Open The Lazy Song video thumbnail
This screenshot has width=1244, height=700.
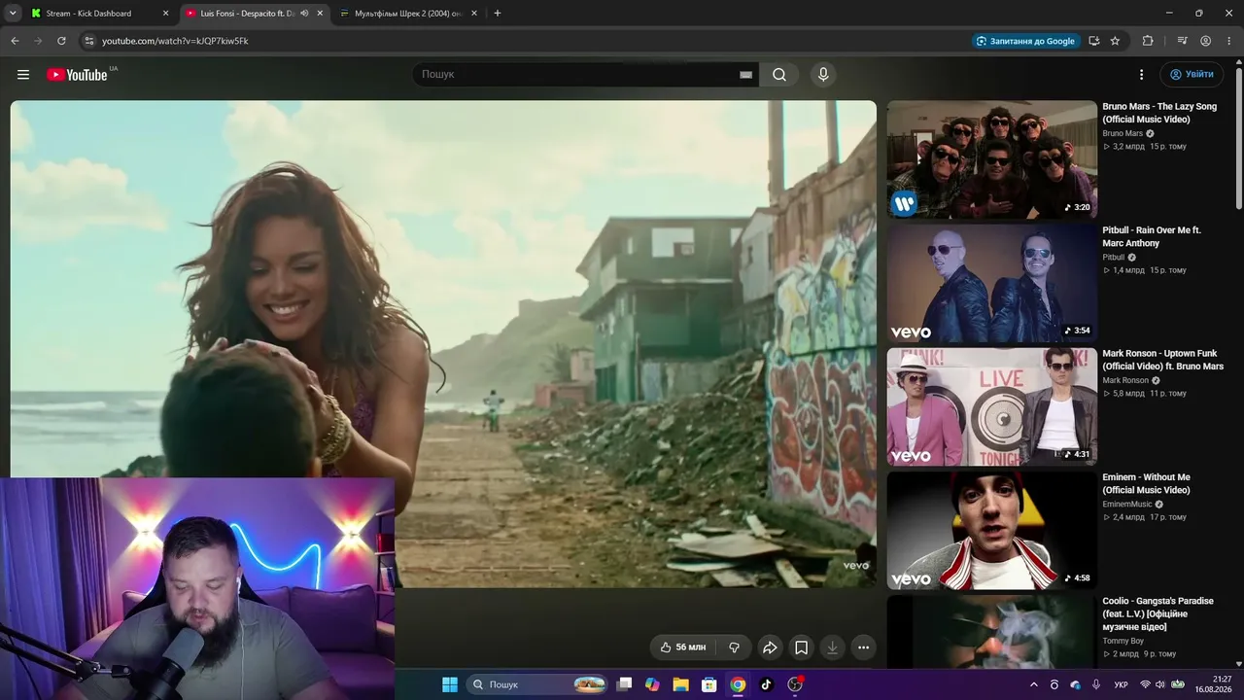pyautogui.click(x=992, y=159)
